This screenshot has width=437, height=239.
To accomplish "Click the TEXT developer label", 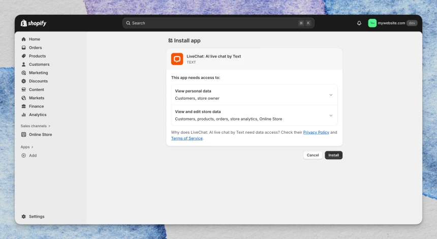I will (x=191, y=62).
